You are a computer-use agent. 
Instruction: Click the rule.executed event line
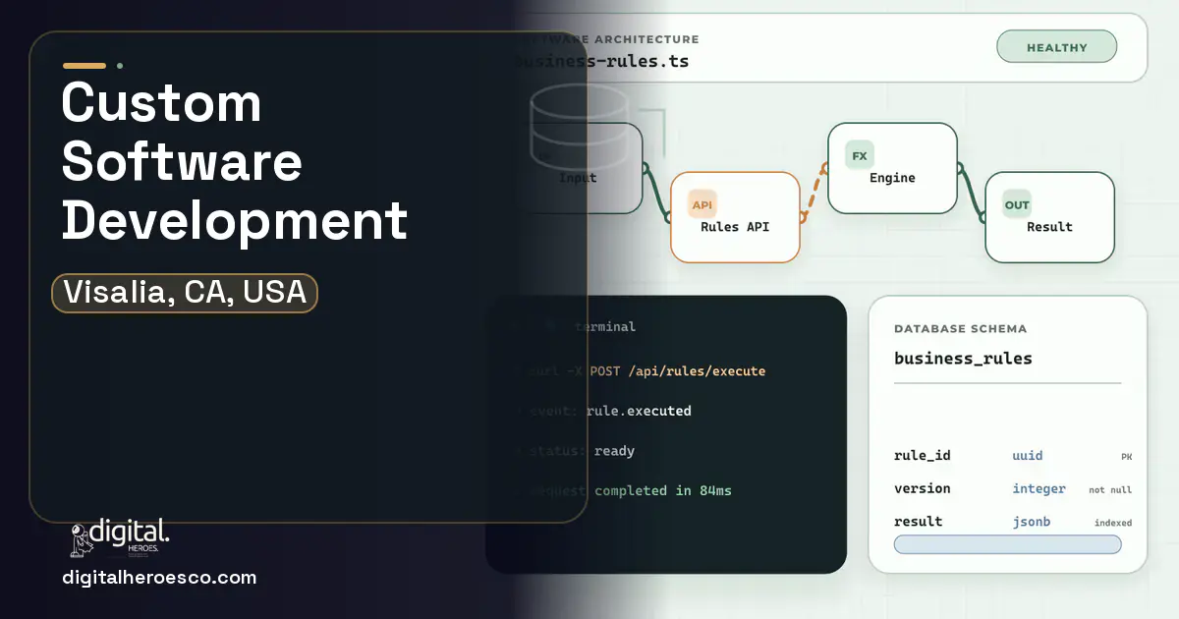(609, 411)
